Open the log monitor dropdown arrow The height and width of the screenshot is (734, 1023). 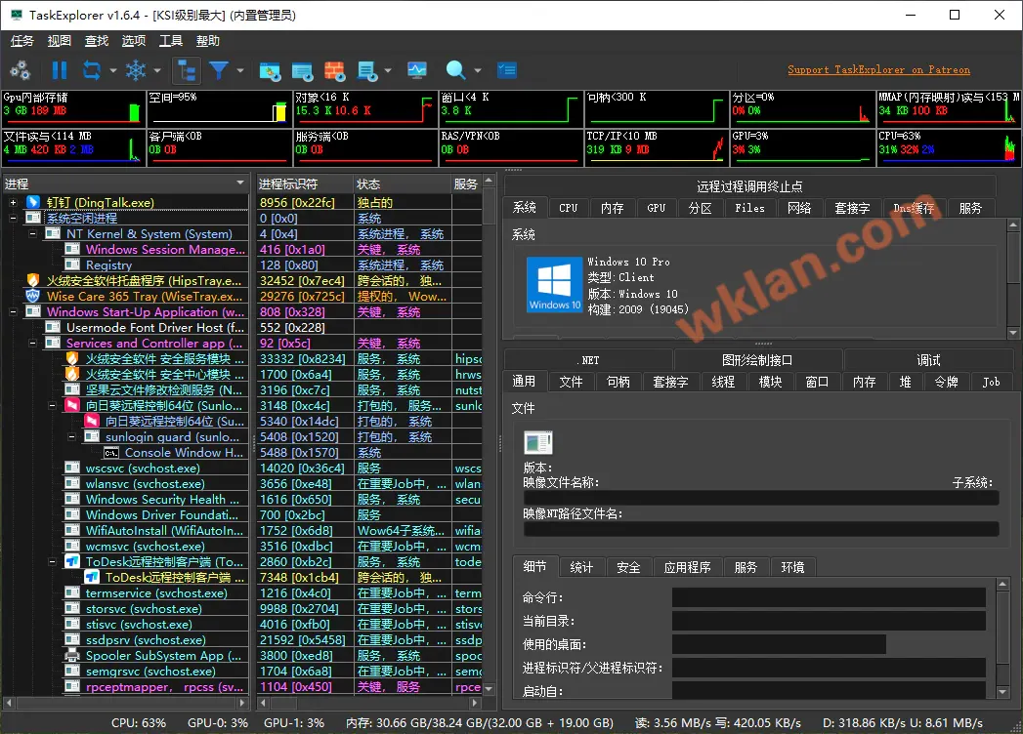point(388,70)
